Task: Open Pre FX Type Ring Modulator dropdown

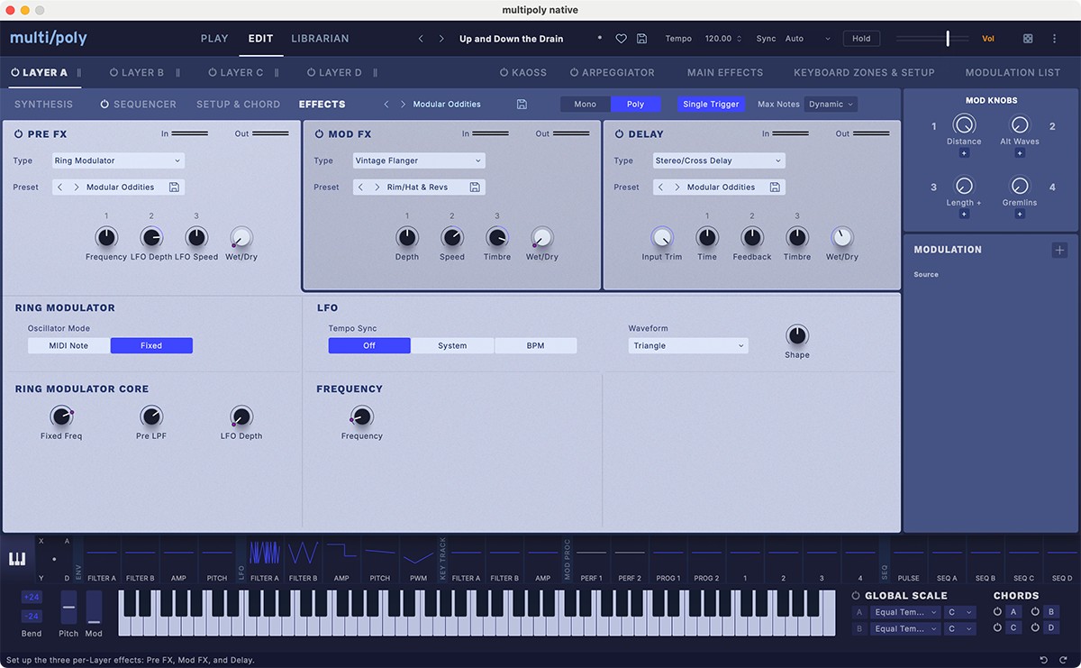Action: click(x=117, y=160)
